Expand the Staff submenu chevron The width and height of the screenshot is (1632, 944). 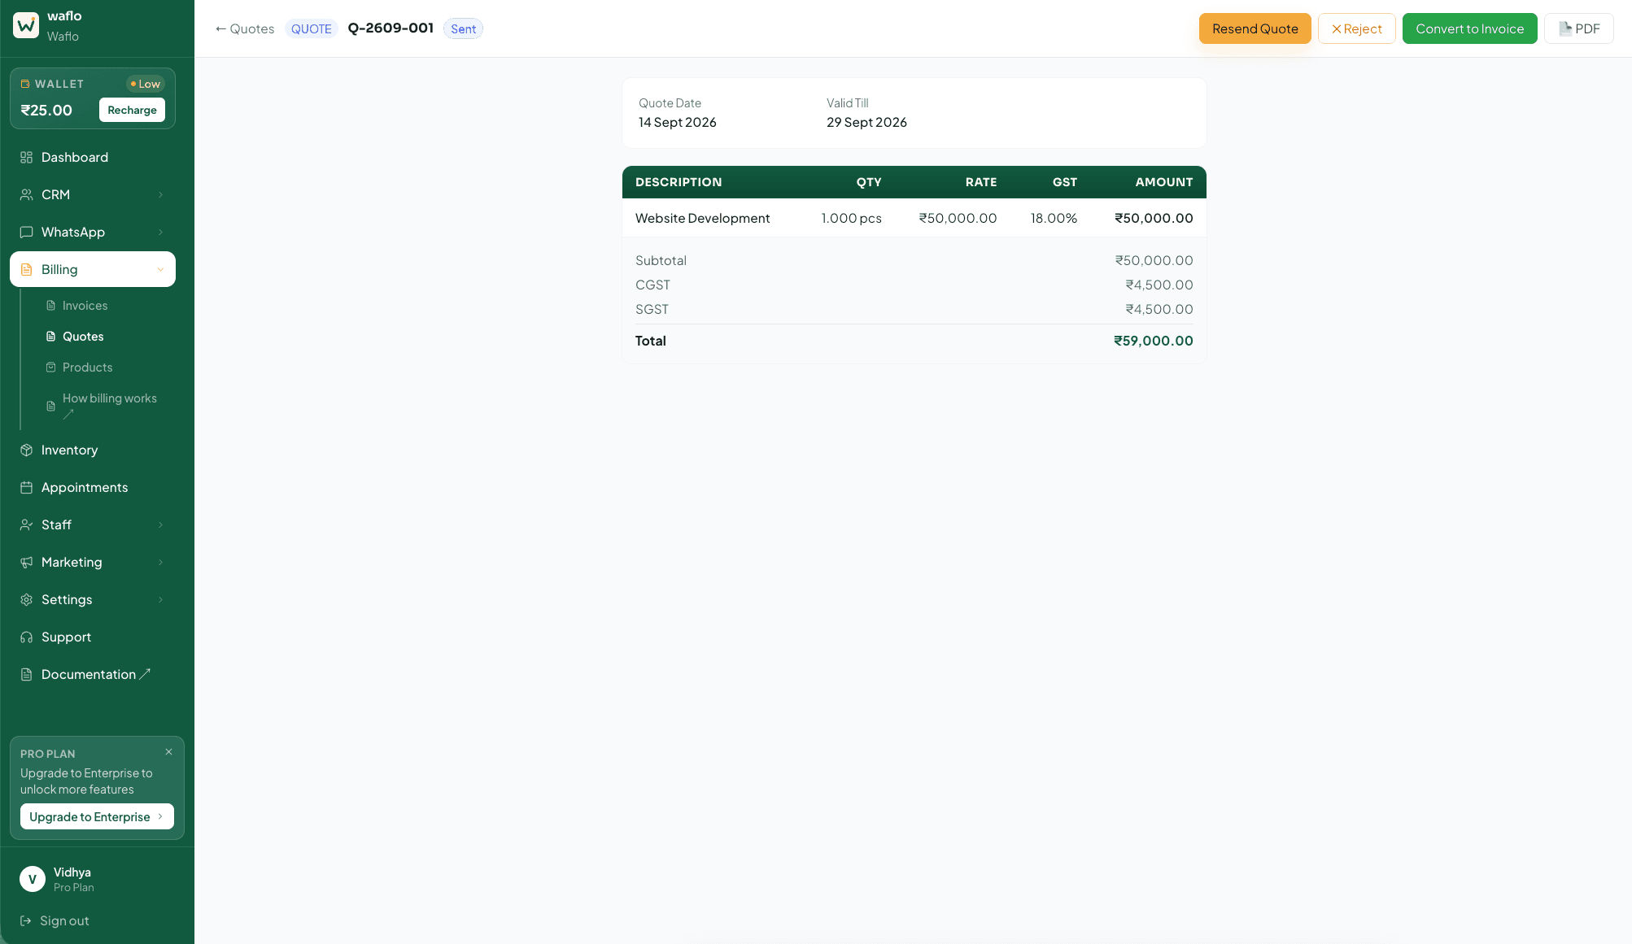[x=160, y=524]
